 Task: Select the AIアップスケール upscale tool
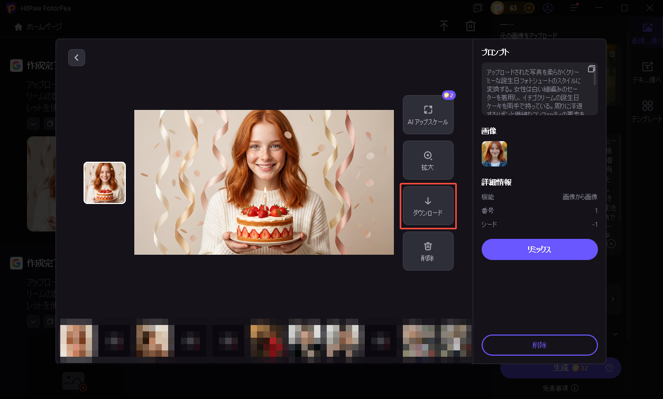click(428, 114)
